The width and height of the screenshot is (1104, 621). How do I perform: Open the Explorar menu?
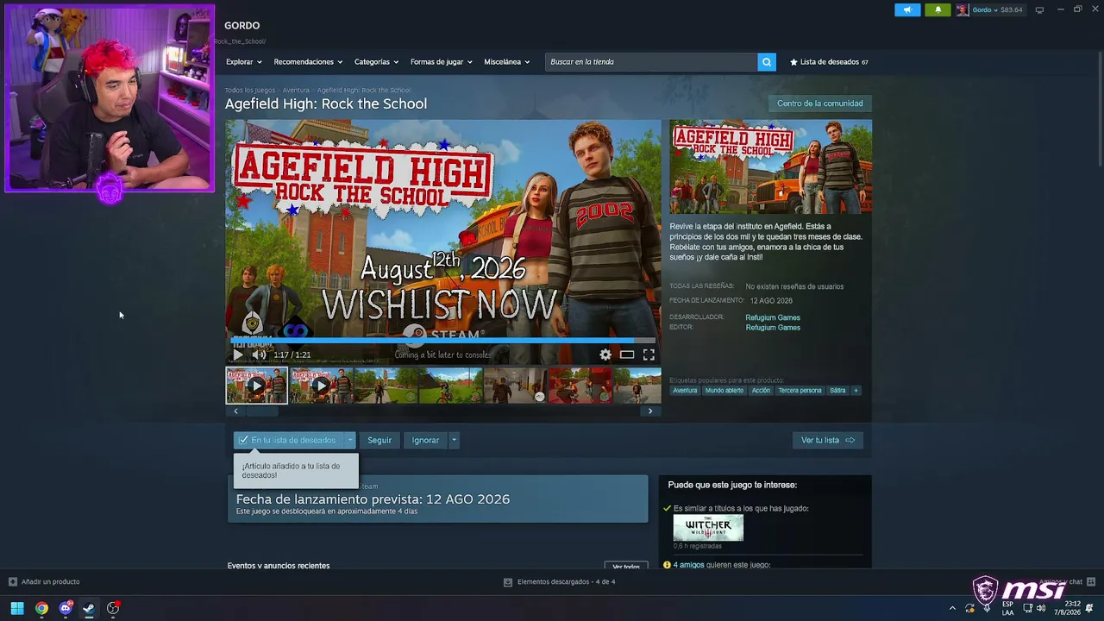[x=242, y=62]
